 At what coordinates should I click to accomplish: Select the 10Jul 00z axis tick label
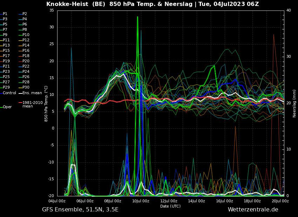[141, 201]
